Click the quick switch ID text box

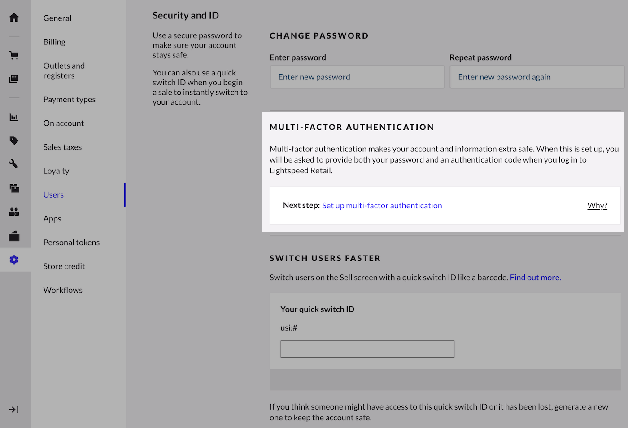pos(367,349)
